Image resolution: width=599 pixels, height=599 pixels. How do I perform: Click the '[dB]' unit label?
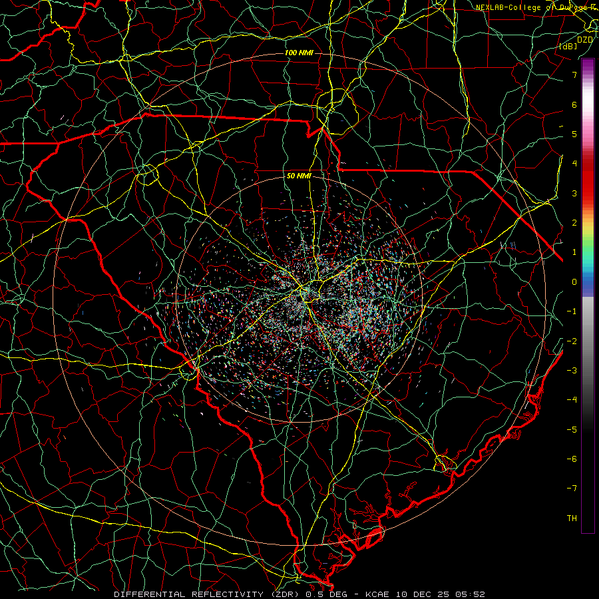click(568, 46)
